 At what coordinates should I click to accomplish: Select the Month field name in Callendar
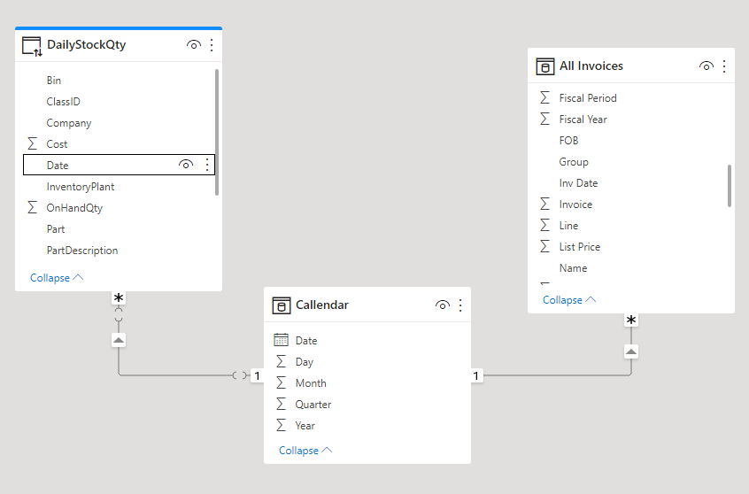311,383
